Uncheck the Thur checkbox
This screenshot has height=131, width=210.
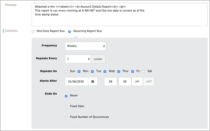[119, 72]
